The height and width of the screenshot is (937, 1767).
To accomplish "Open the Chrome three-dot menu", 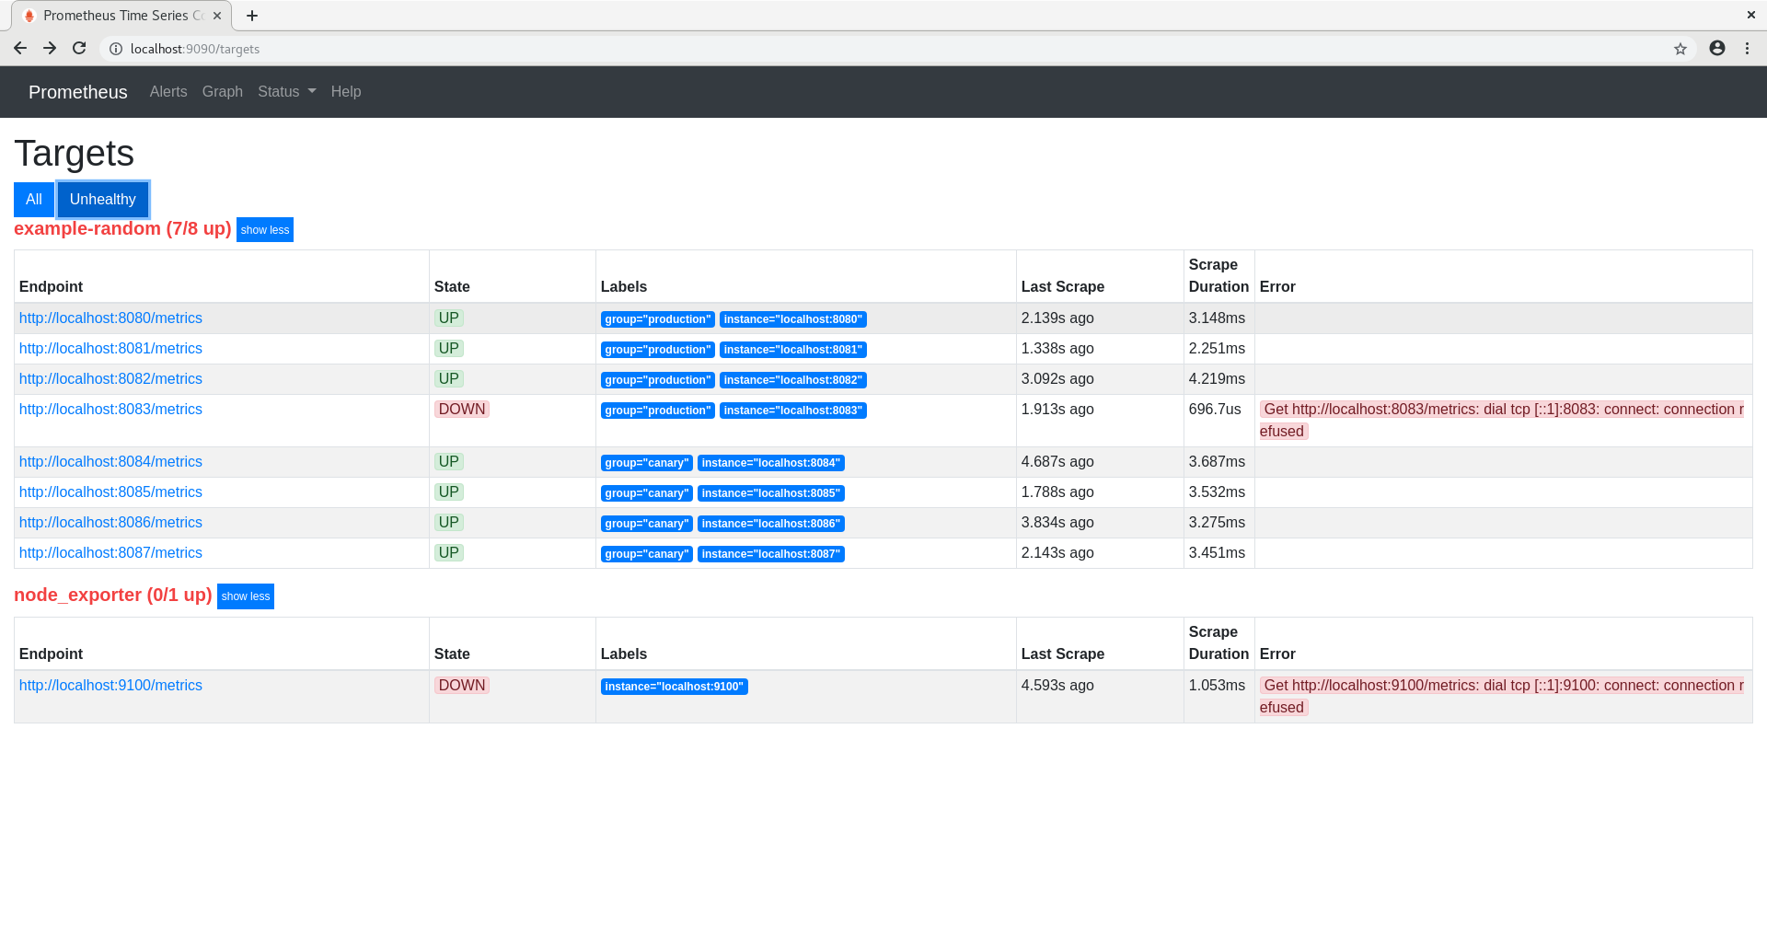I will (1748, 48).
